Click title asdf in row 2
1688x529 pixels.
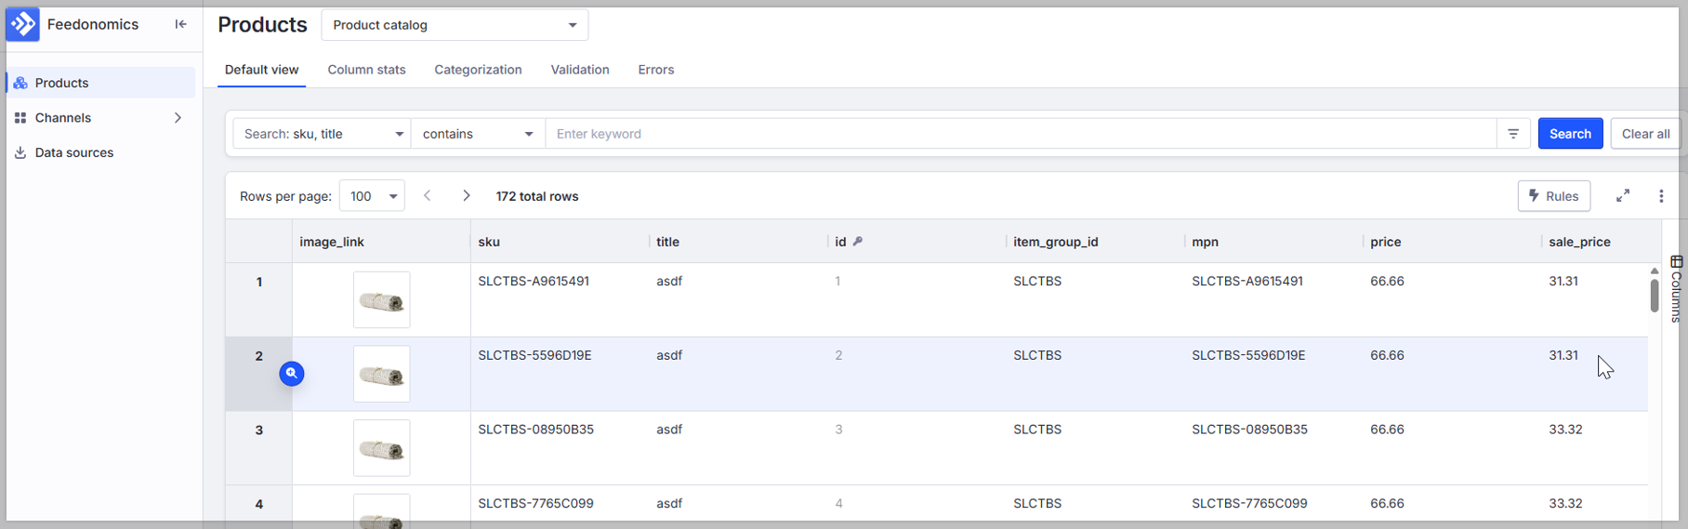[x=669, y=355]
